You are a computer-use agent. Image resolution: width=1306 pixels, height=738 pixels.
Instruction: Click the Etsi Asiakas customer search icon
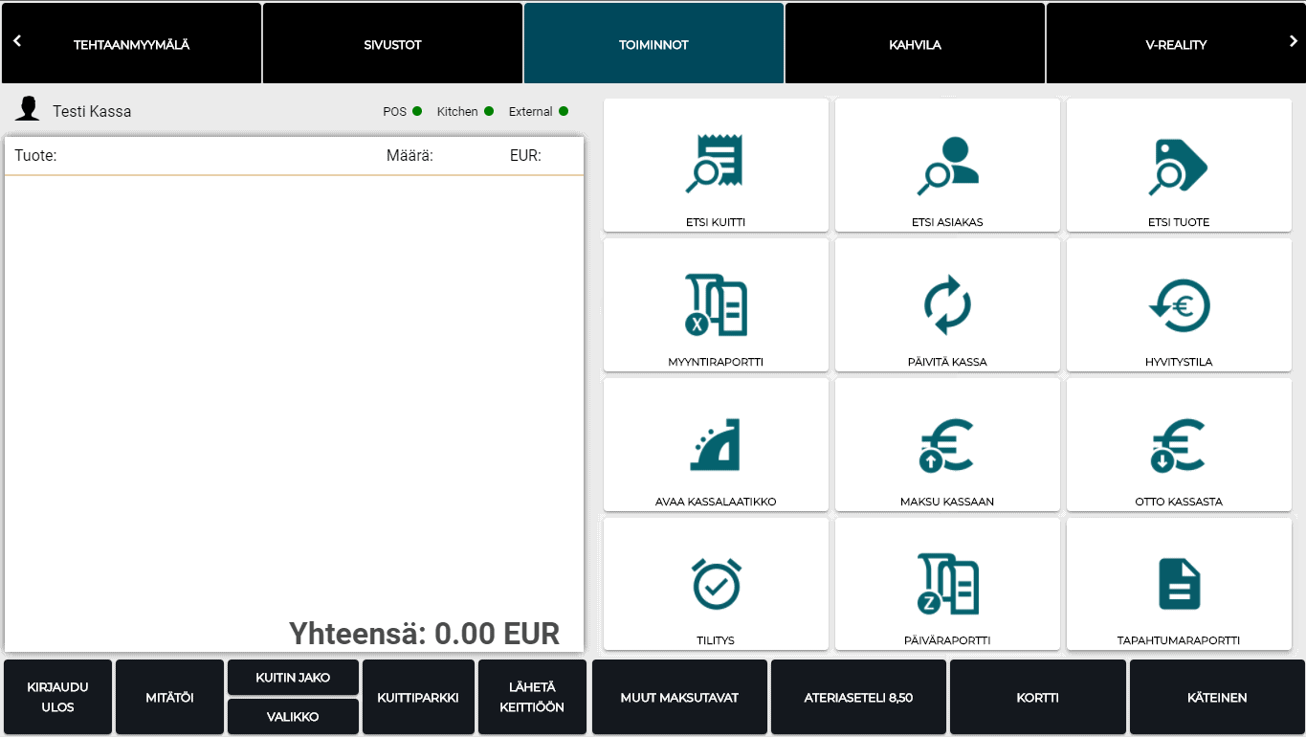tap(947, 164)
